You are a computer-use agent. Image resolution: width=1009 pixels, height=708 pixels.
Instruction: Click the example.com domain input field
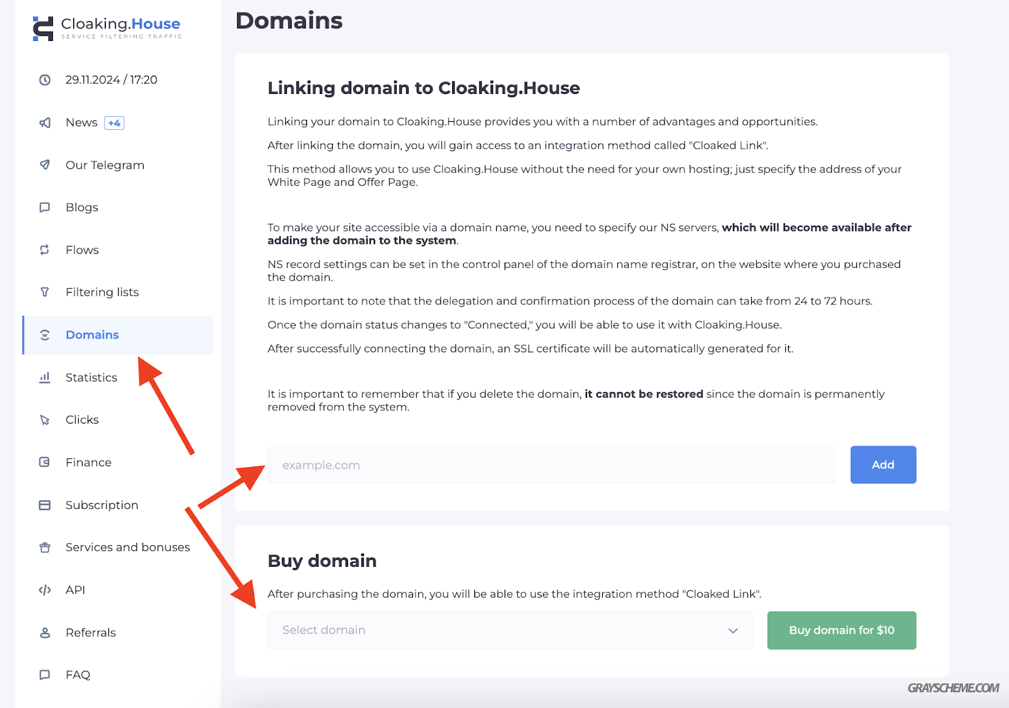tap(551, 465)
